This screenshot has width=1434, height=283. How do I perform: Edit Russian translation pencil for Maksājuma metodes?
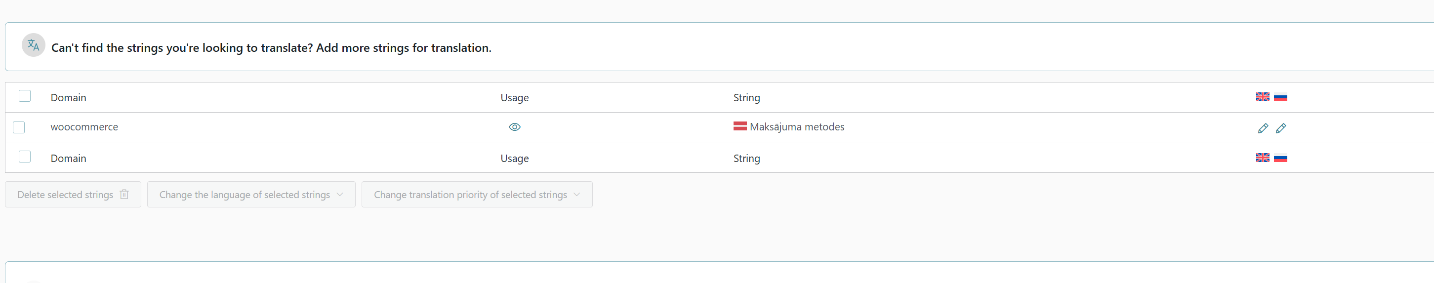pos(1280,128)
